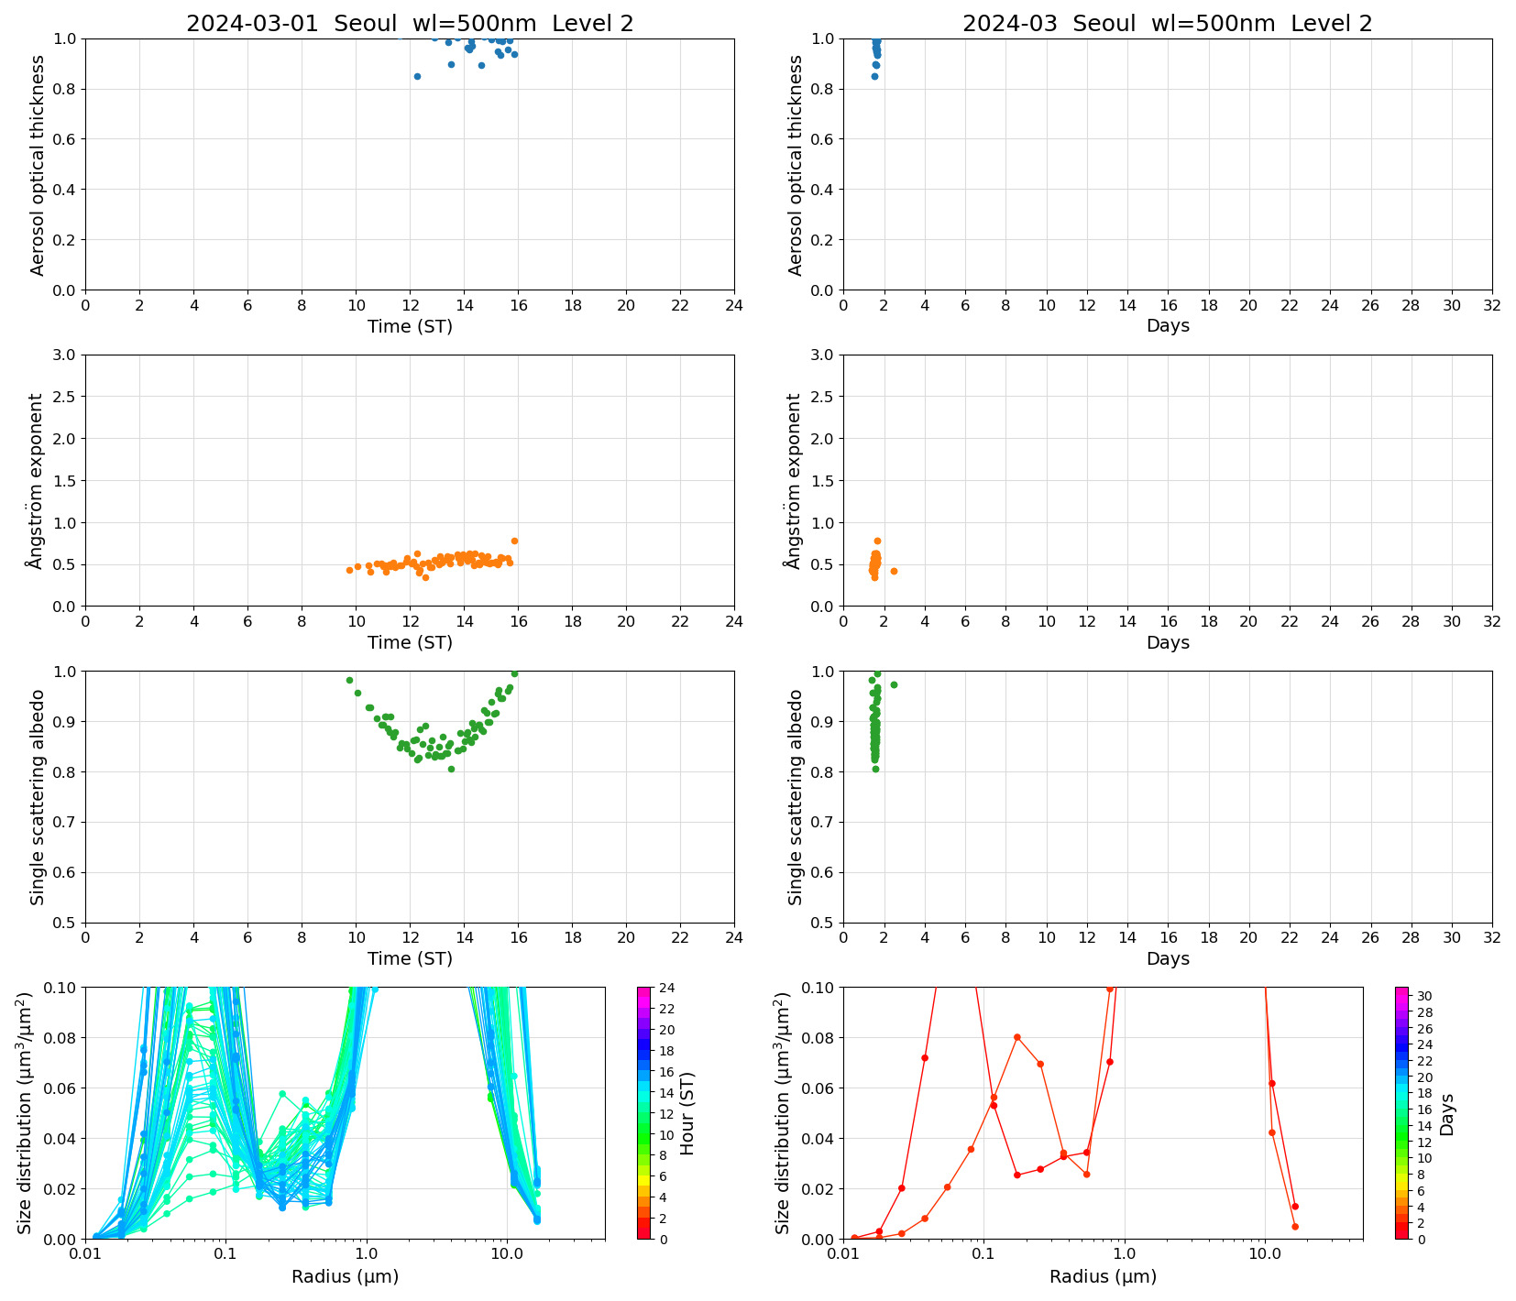
Task: Click "Radius (µm)" label under monthly size distribution
Action: 1103,1276
